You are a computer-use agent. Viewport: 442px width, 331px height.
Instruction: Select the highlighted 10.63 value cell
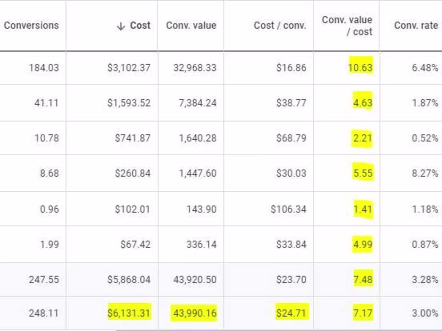360,68
